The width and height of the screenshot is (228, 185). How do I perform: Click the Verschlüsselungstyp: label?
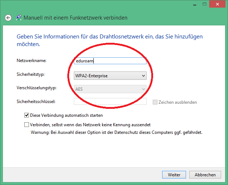(37, 88)
